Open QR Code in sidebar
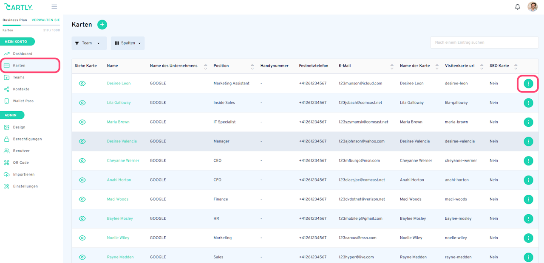 [21, 163]
